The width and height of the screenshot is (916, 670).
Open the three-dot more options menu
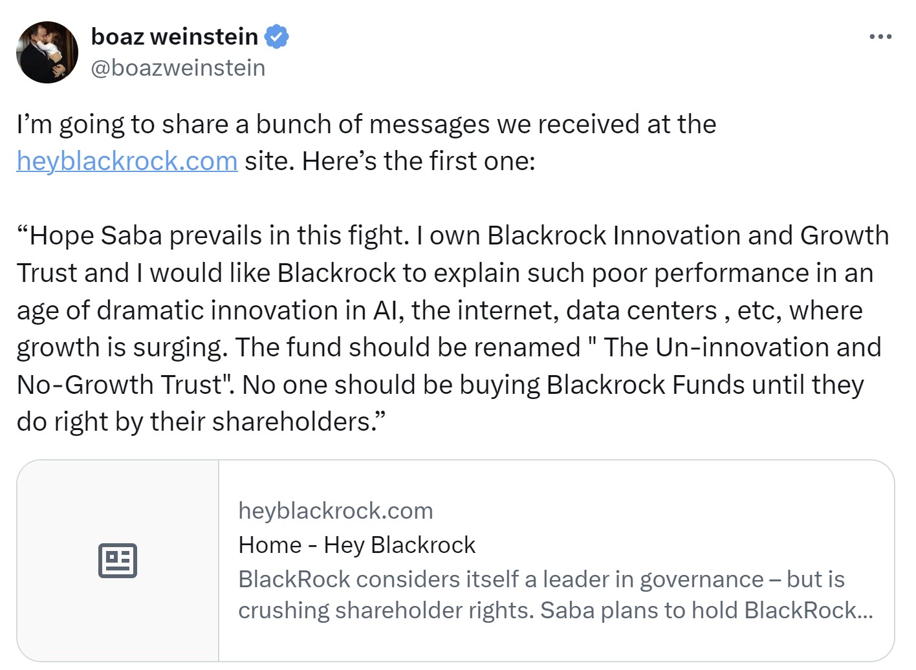[x=880, y=37]
